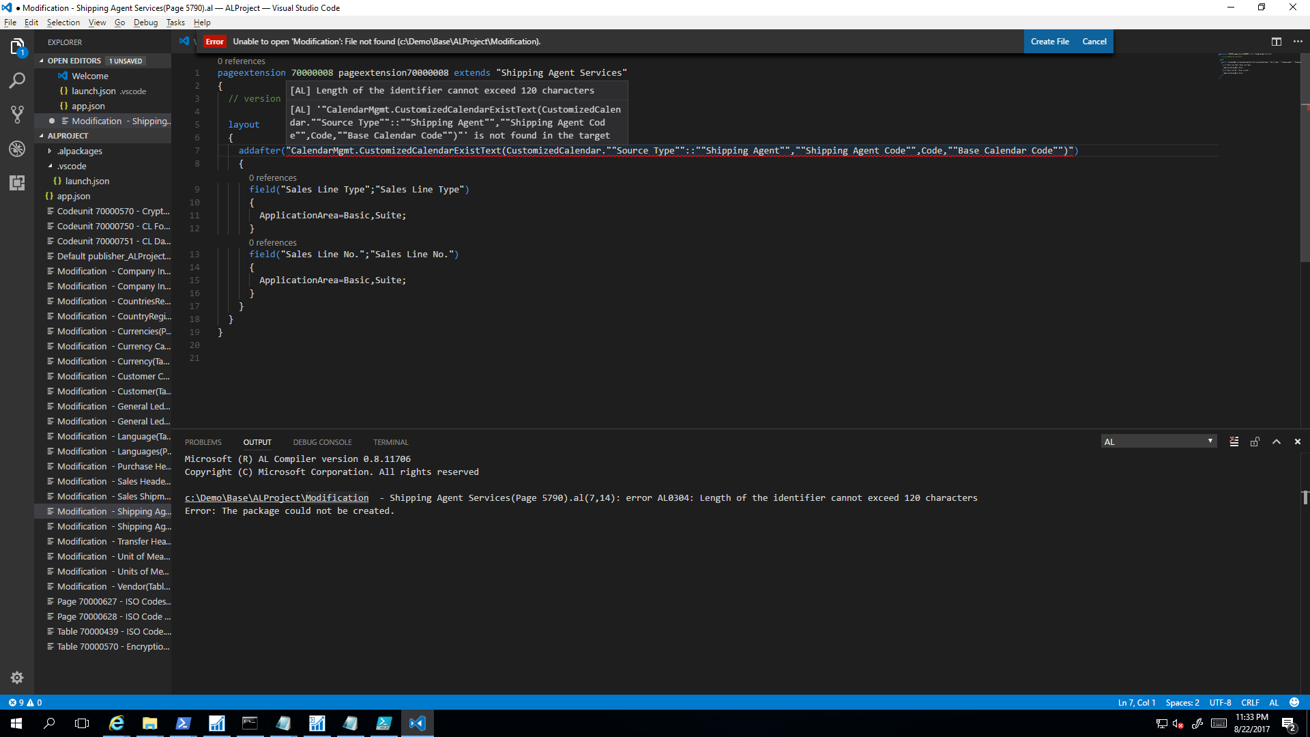
Task: Open the Debug menu
Action: click(145, 22)
